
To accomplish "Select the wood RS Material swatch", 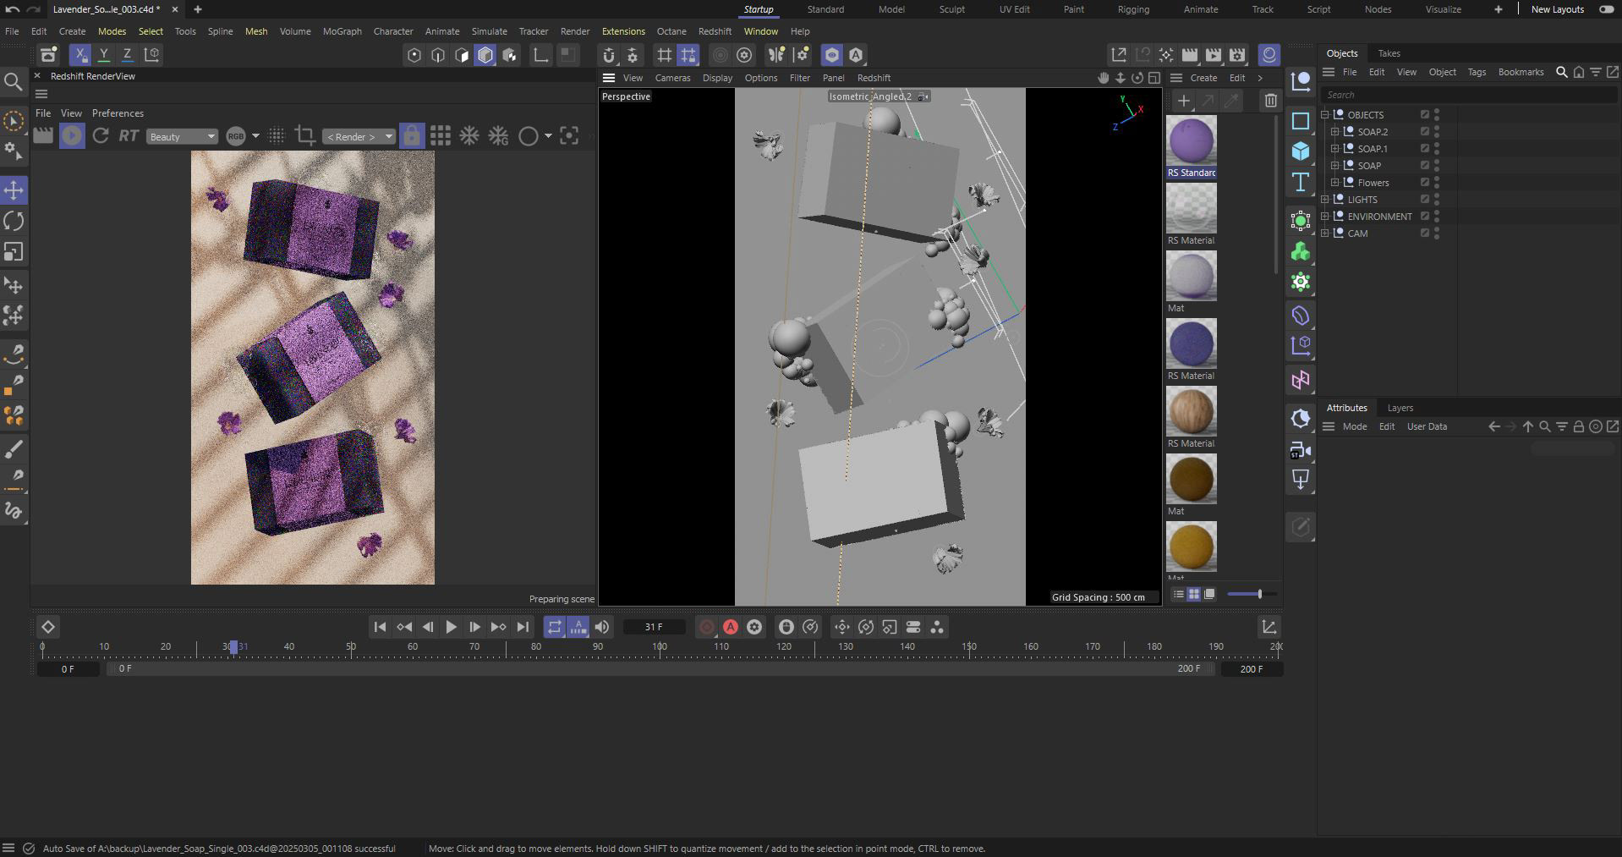I will click(x=1191, y=411).
